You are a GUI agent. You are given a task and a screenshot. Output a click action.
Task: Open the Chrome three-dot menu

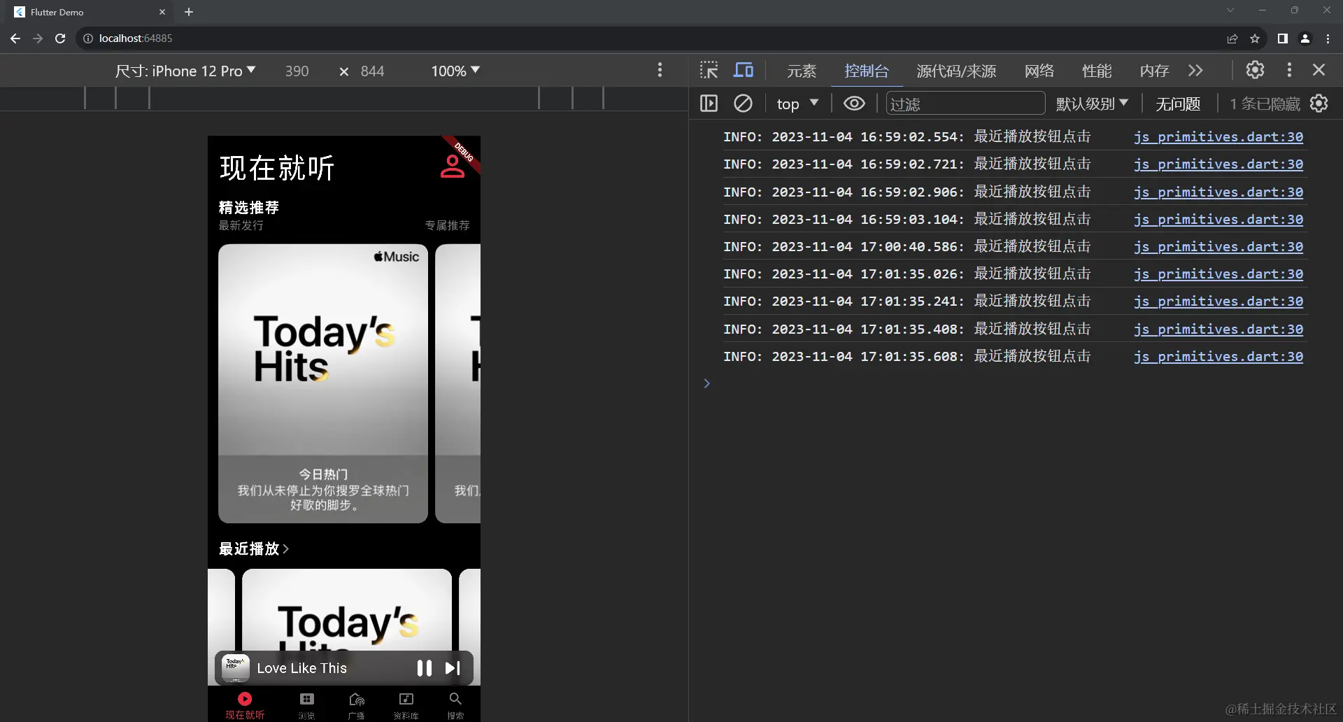tap(1328, 38)
